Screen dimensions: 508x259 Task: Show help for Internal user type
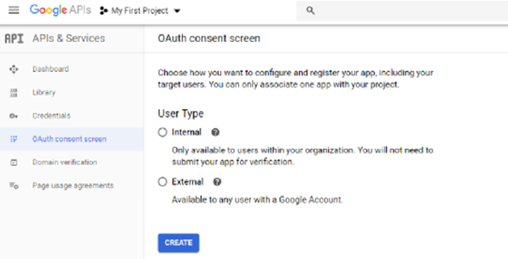215,132
